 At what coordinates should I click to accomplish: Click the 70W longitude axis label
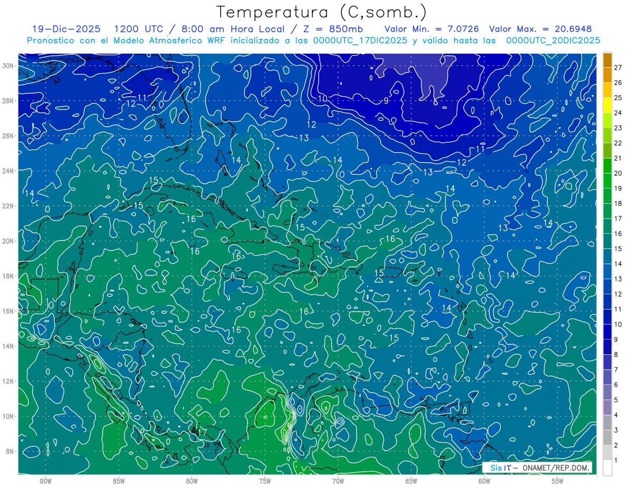[338, 481]
